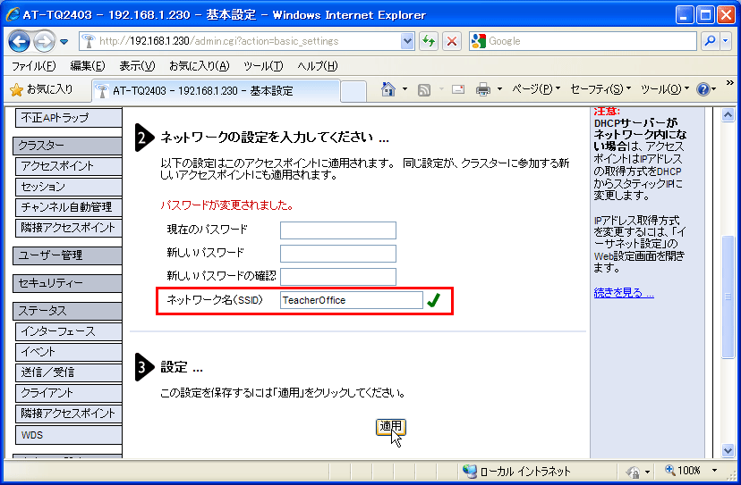Open the 編集(E) menu
This screenshot has width=741, height=485.
[x=88, y=65]
